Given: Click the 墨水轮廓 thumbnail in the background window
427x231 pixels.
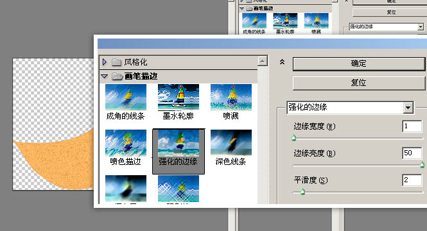Looking at the screenshot, I should click(285, 21).
